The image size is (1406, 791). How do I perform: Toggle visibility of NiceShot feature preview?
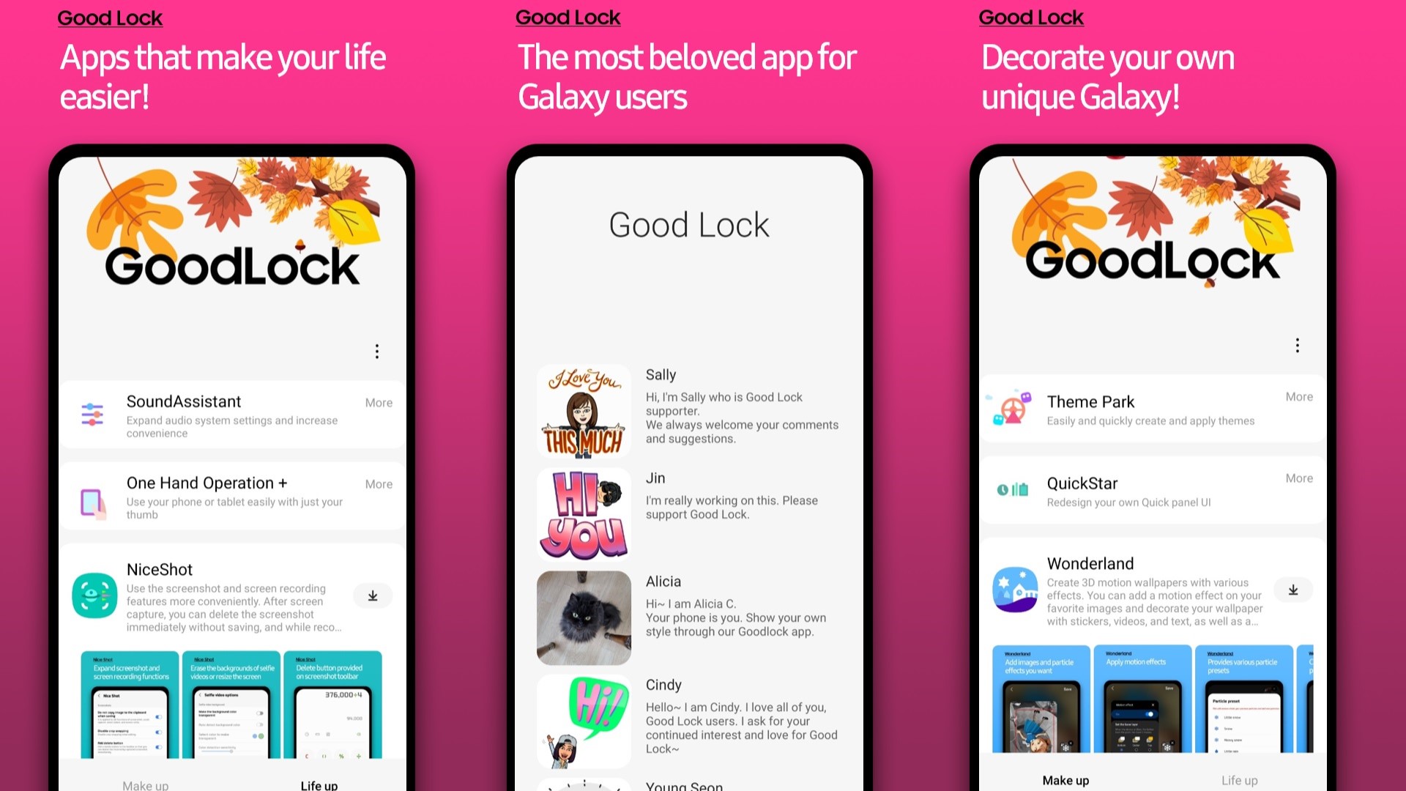click(373, 593)
